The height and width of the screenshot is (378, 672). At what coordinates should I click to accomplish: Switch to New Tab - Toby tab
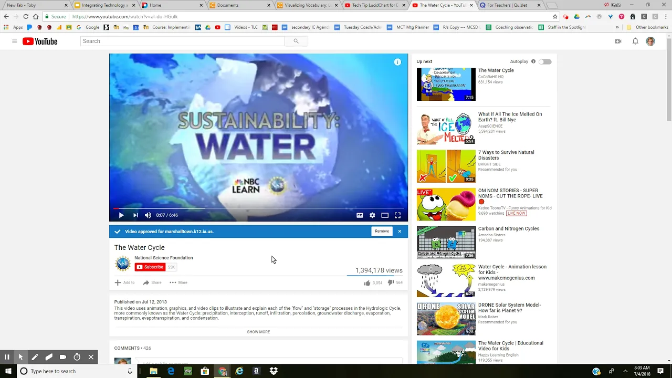tap(35, 5)
